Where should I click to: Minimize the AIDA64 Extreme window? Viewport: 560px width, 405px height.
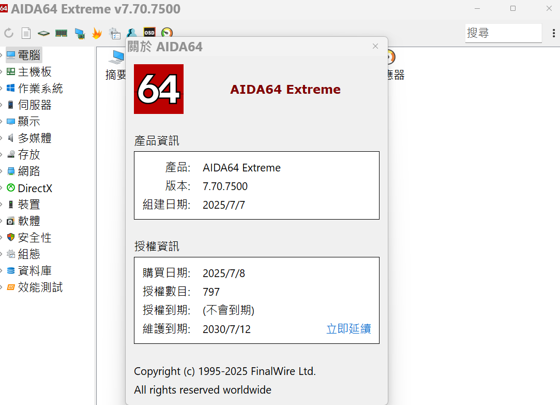[x=477, y=8]
